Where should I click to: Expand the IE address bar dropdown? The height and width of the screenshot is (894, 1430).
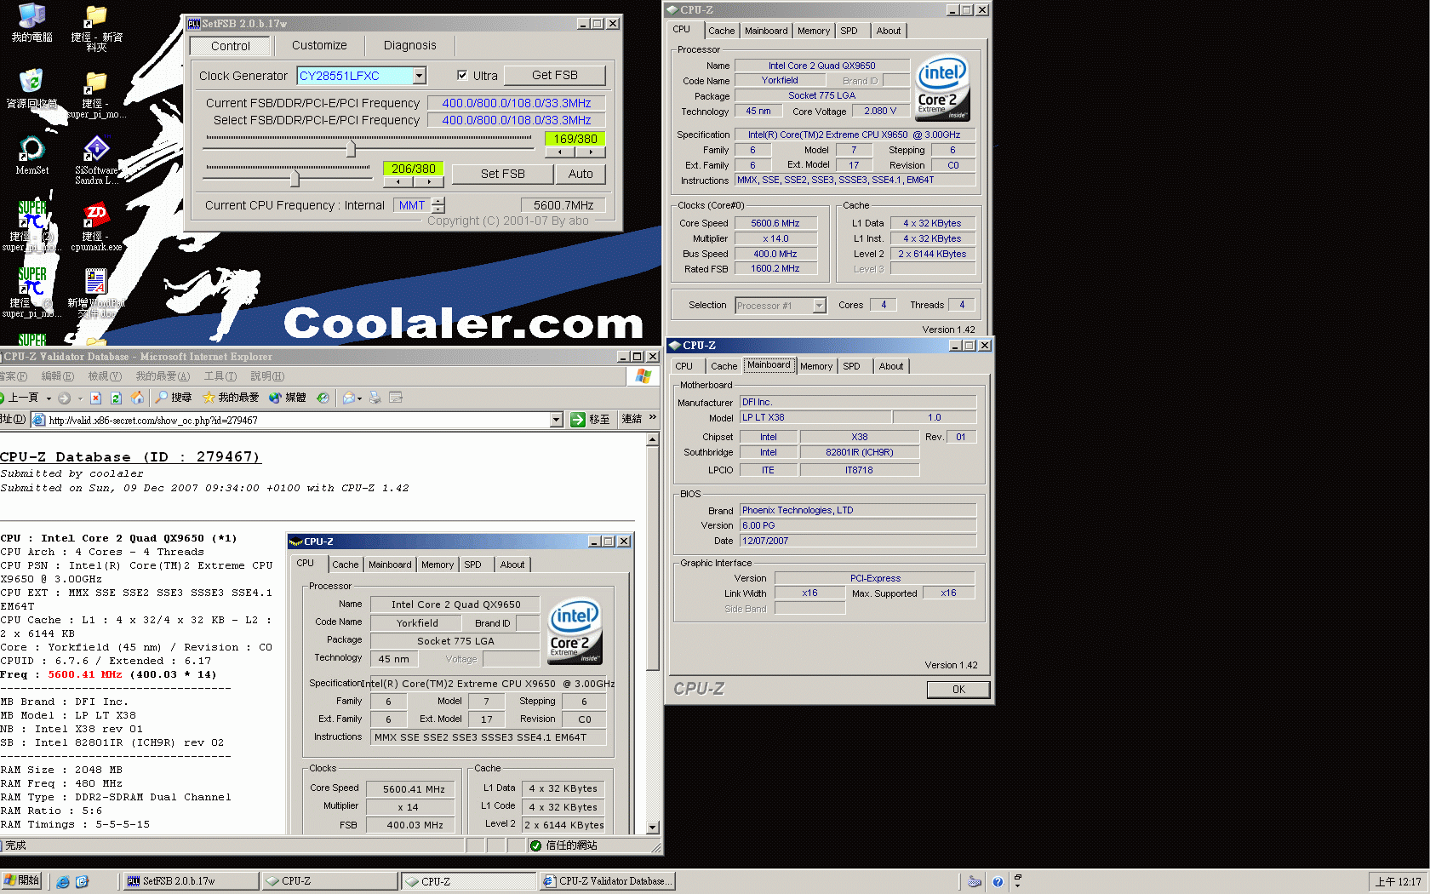tap(557, 420)
